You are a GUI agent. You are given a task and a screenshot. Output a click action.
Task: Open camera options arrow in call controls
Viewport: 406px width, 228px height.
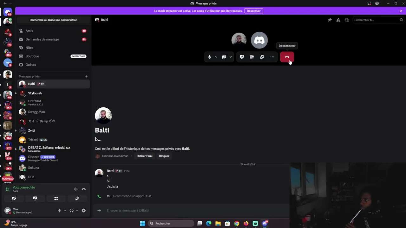point(231,57)
